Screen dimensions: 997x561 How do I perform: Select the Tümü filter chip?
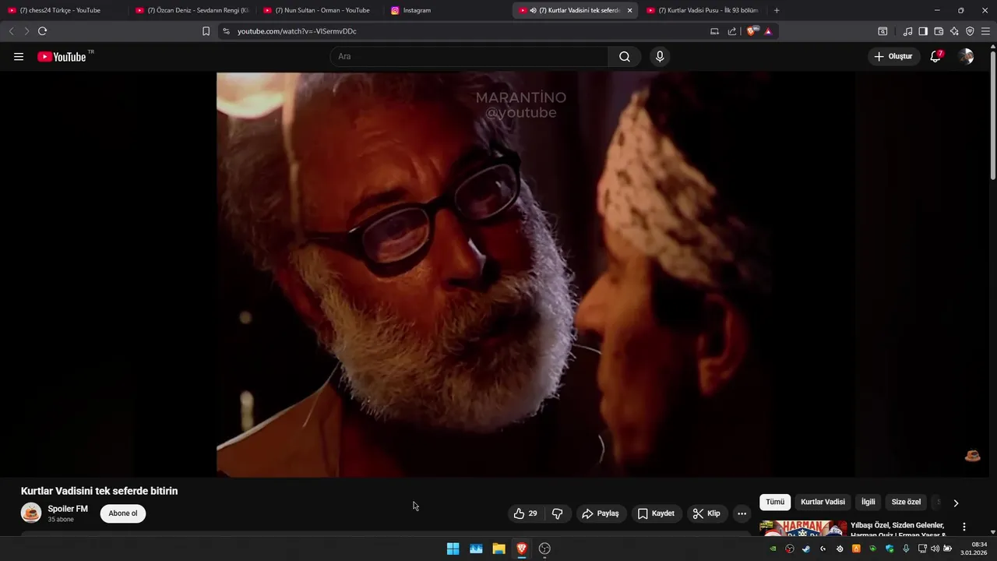[x=775, y=503]
